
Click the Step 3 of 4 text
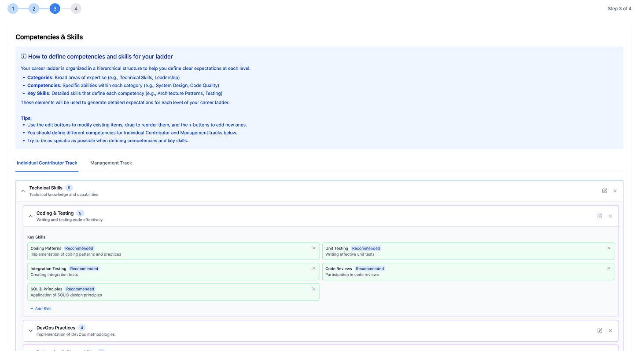pyautogui.click(x=619, y=9)
